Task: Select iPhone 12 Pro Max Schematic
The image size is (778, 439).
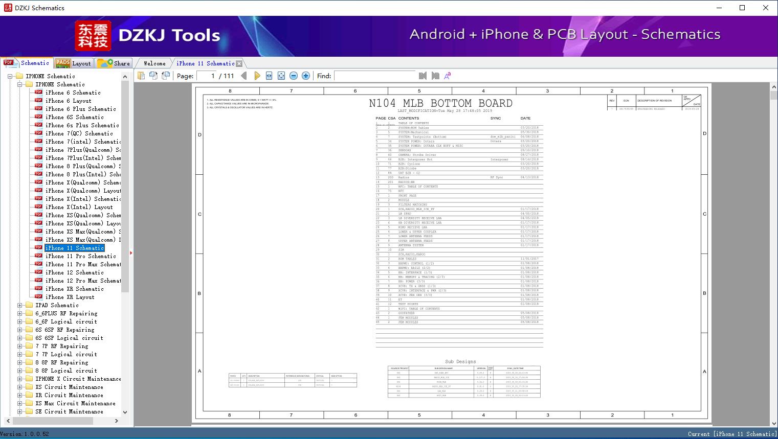Action: pos(83,281)
